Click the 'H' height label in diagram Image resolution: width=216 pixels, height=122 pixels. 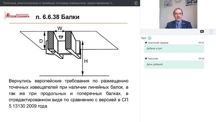tap(86, 61)
